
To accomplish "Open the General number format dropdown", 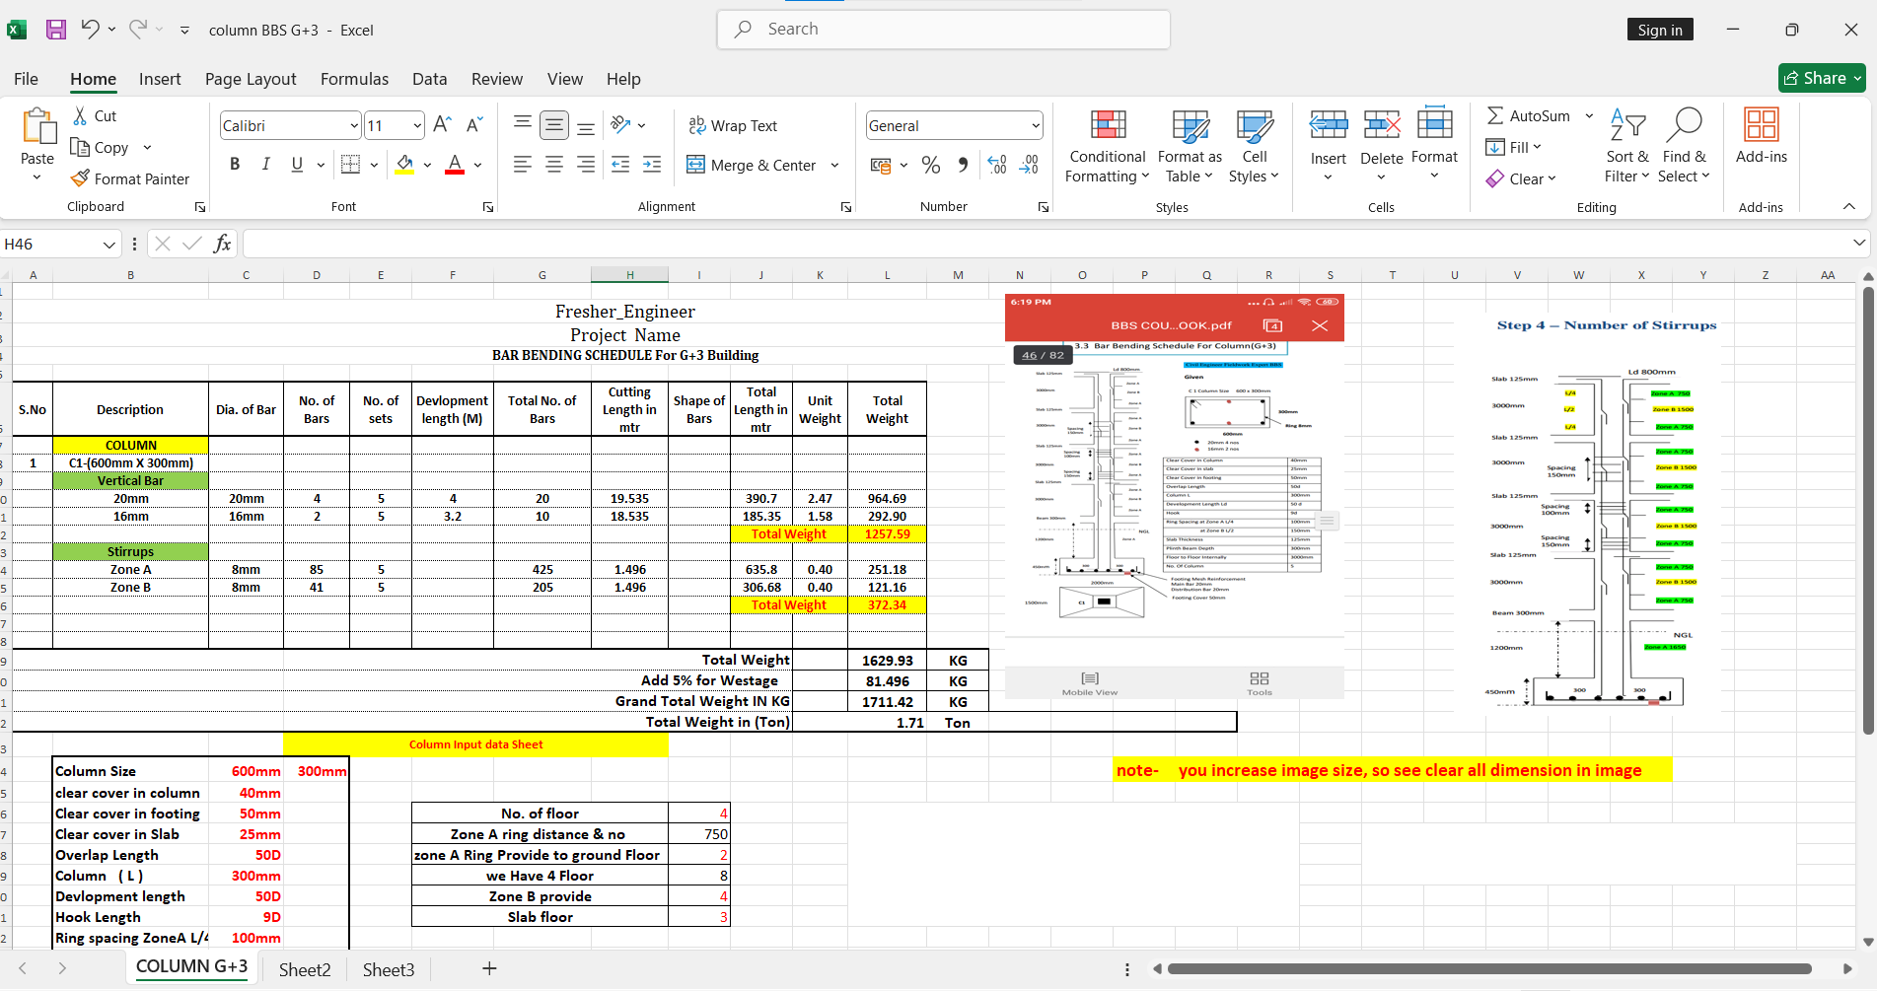I will [1035, 125].
